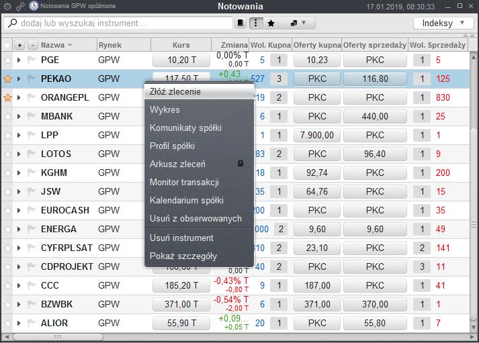Select Złóż zlecenie from context menu
Screen dimensions: 479x343
pos(199,91)
